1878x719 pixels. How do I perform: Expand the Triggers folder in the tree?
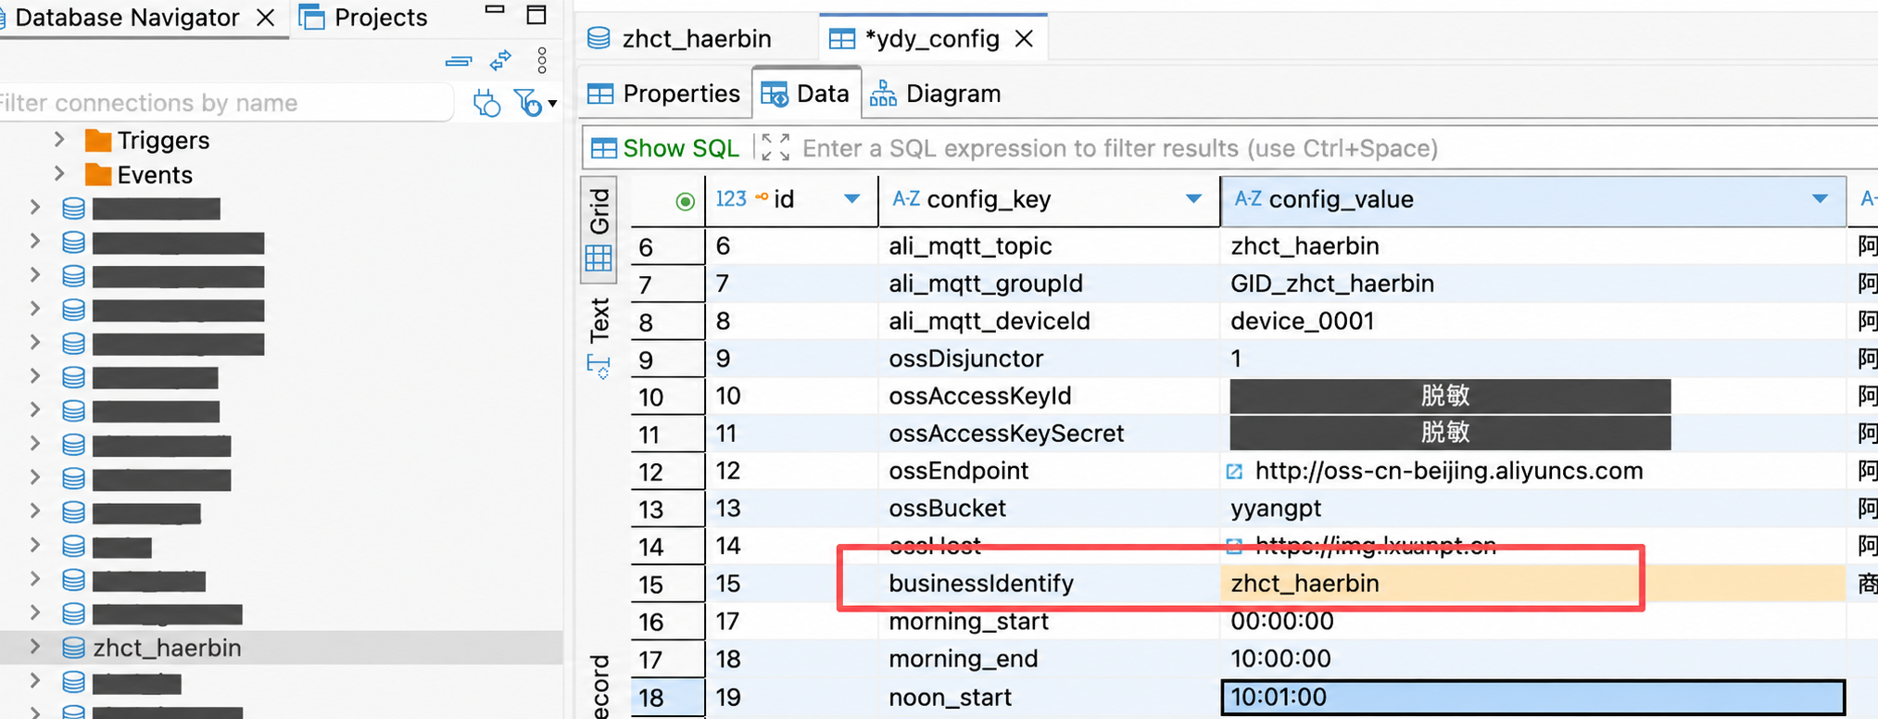point(59,140)
